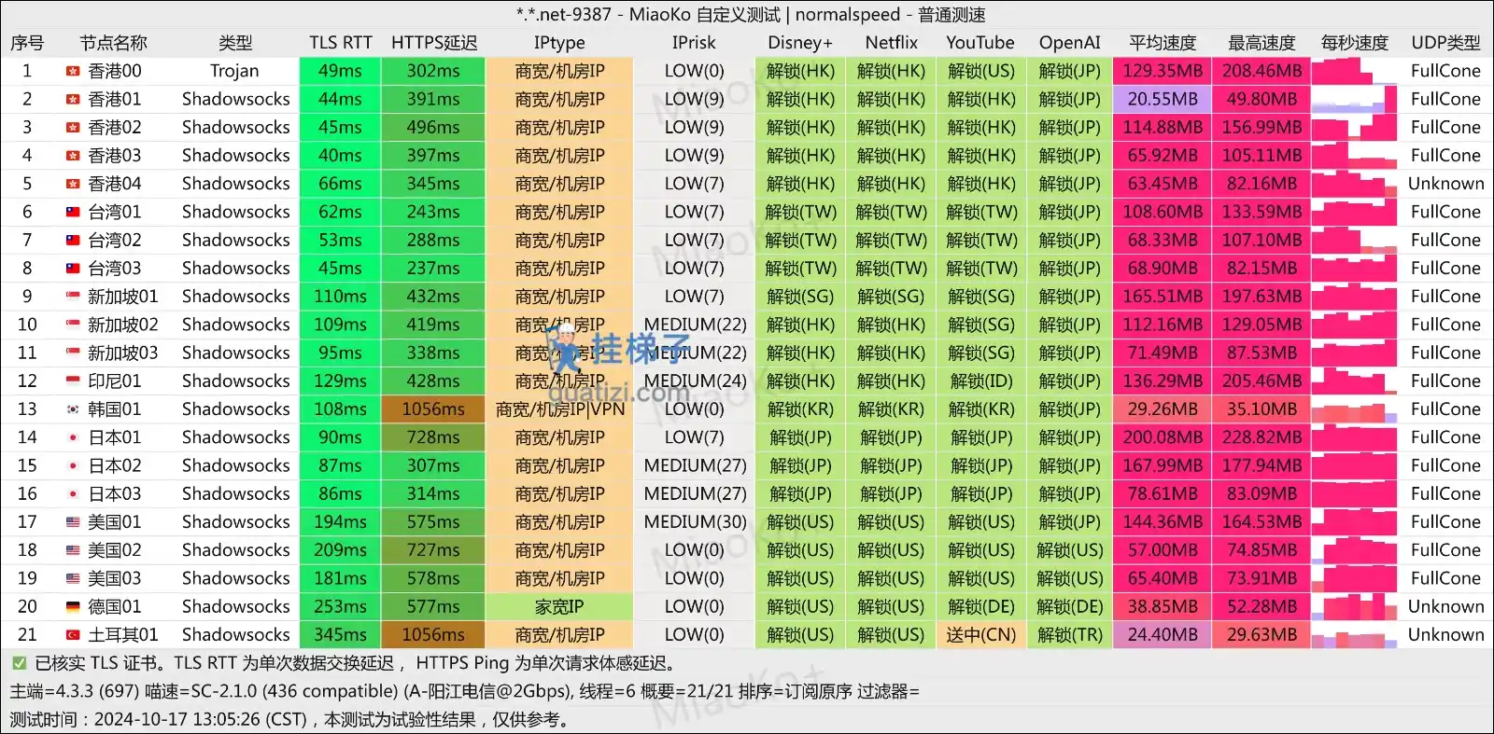Click the 200.08MB average speed cell
The width and height of the screenshot is (1494, 734).
tap(1163, 437)
